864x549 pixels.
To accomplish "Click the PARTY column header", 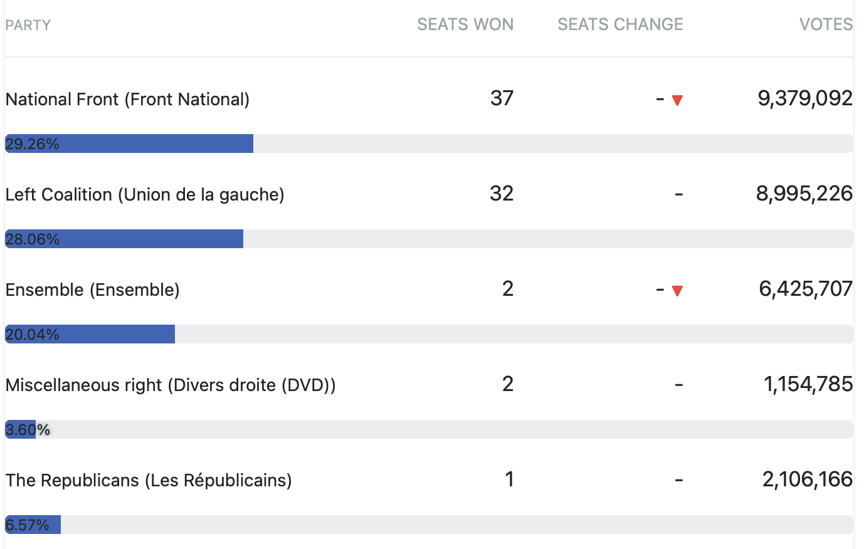I will (28, 25).
